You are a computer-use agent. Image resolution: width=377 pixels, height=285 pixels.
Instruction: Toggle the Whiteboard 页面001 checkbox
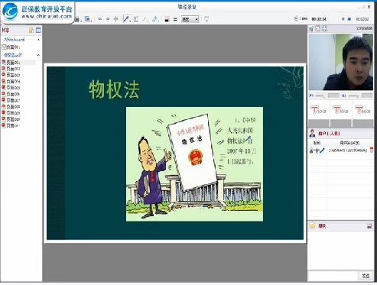(x=4, y=47)
